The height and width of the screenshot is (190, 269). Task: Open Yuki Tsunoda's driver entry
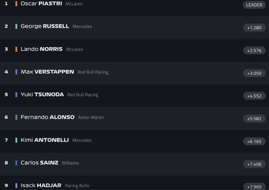point(42,95)
